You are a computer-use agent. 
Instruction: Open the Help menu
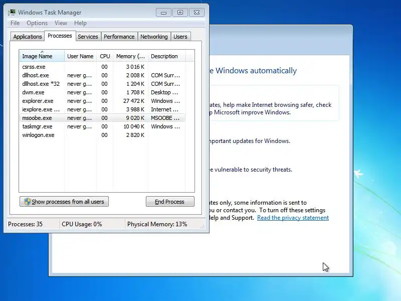(x=80, y=23)
